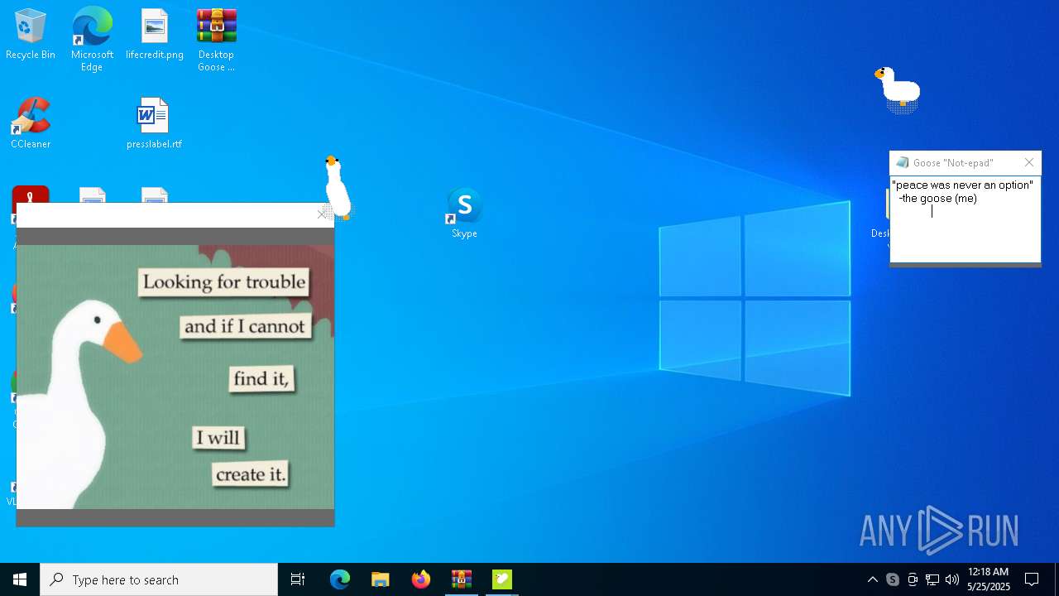Viewport: 1059px width, 596px height.
Task: Open the Action Center notifications icon
Action: tap(1032, 579)
